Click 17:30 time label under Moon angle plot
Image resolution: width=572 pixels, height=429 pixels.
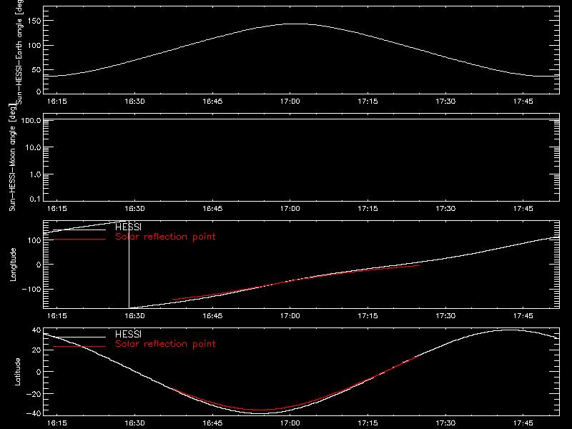click(445, 209)
